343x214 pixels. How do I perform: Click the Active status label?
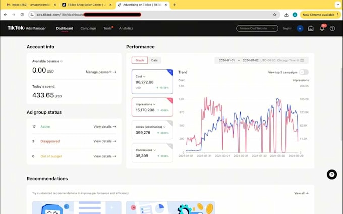(45, 127)
